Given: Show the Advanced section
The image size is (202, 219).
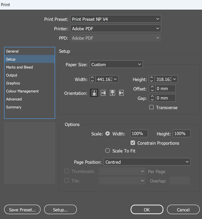Looking at the screenshot, I should pyautogui.click(x=30, y=99).
